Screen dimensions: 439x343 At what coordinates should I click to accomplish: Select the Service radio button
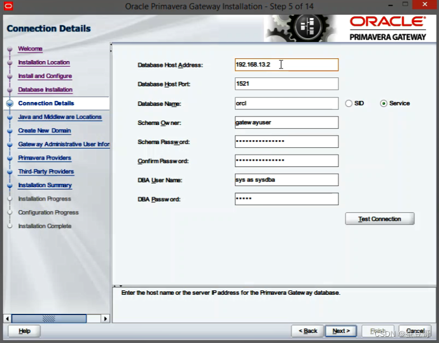coord(384,103)
